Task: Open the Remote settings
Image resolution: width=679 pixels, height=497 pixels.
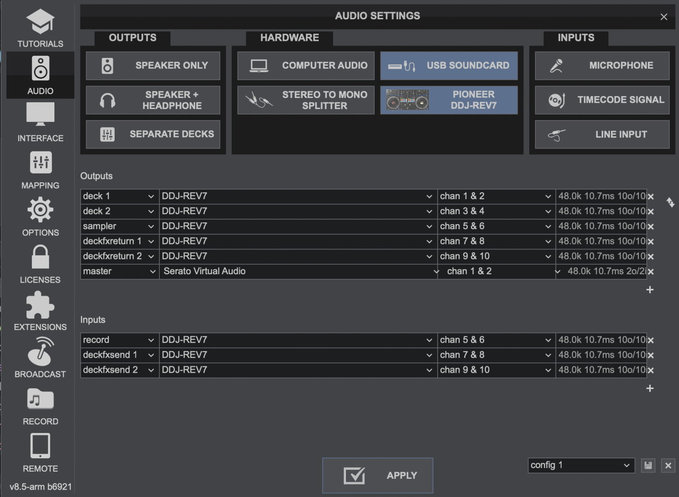Action: (41, 453)
